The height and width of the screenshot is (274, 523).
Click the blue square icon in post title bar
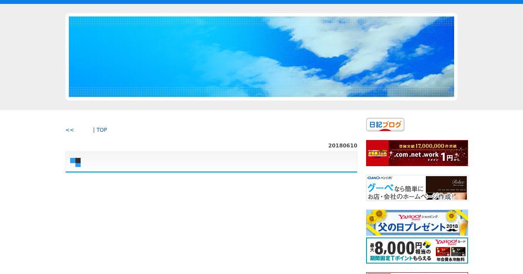(x=75, y=162)
